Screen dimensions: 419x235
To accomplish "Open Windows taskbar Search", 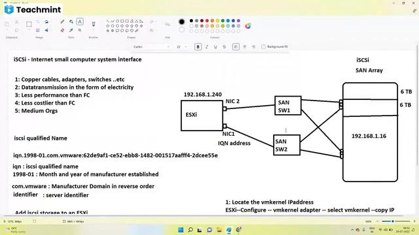I will [x=191, y=230].
